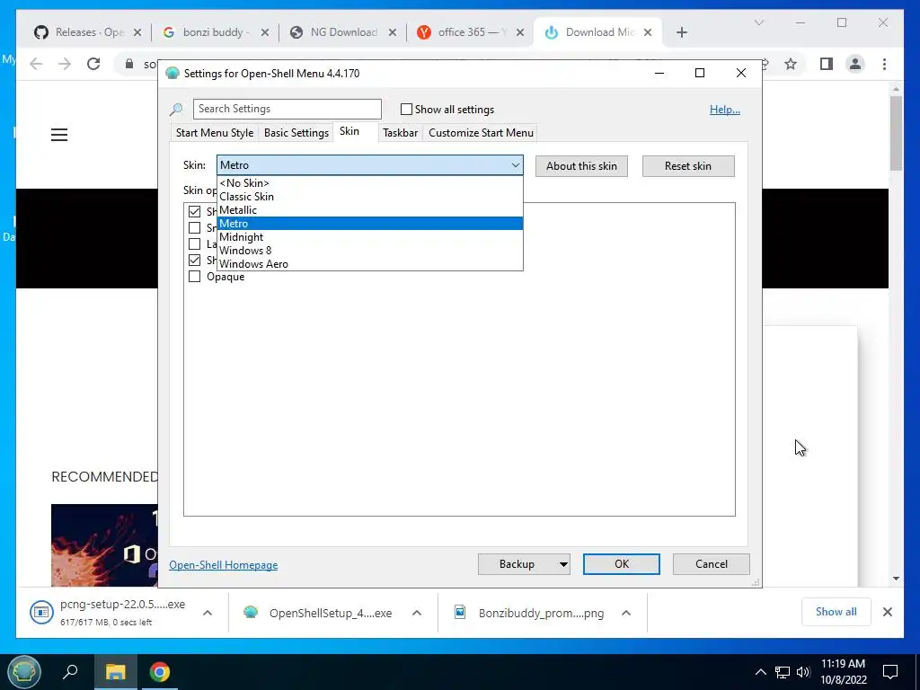
Task: Show hidden system tray icons
Action: point(760,672)
